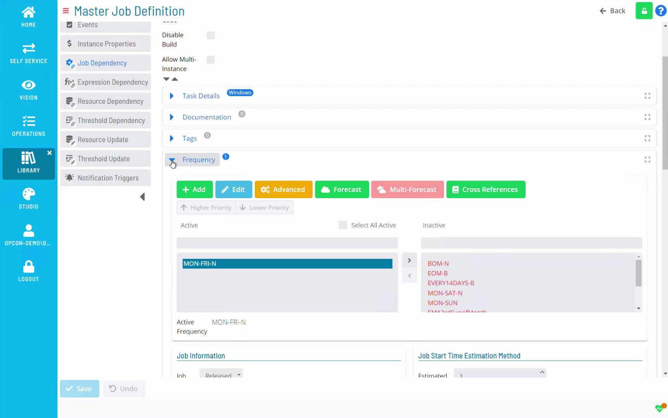Open the Cross References button

pyautogui.click(x=486, y=190)
